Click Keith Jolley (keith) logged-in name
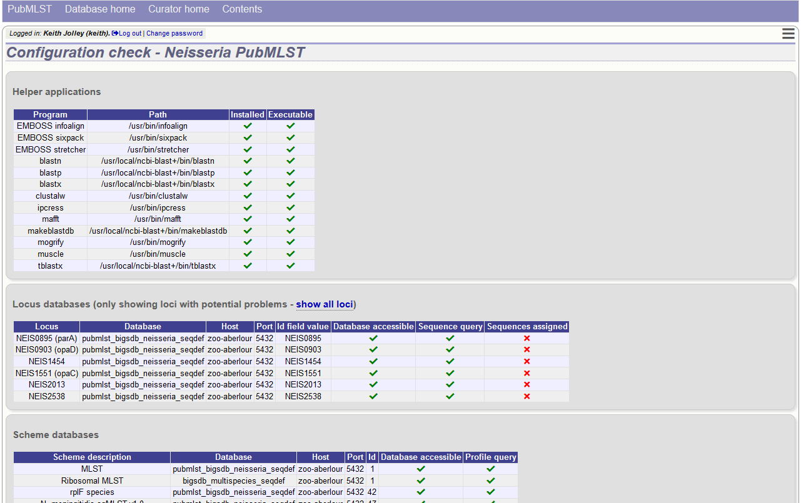This screenshot has height=503, width=801. [76, 33]
